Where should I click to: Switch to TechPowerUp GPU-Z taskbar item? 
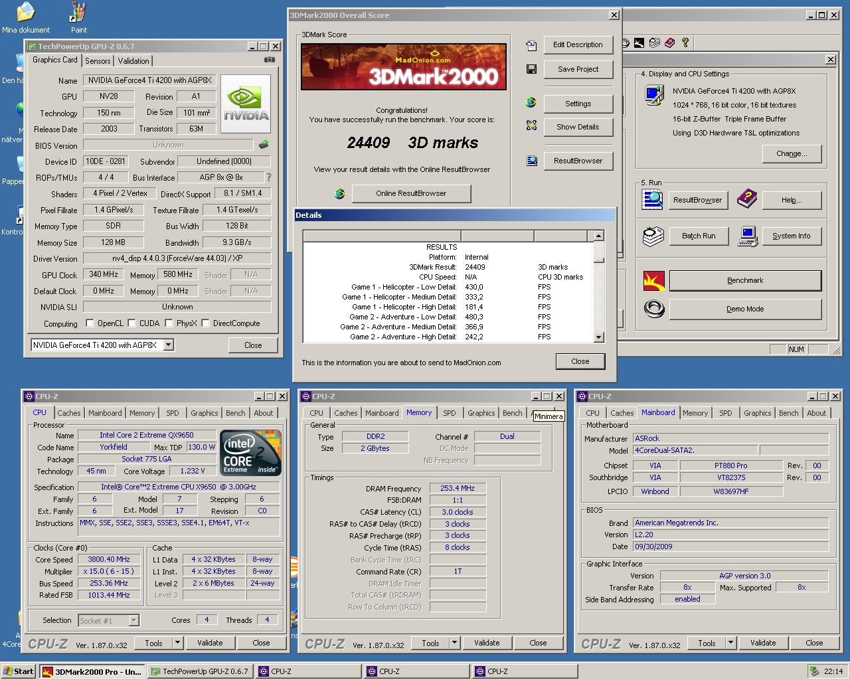(201, 671)
